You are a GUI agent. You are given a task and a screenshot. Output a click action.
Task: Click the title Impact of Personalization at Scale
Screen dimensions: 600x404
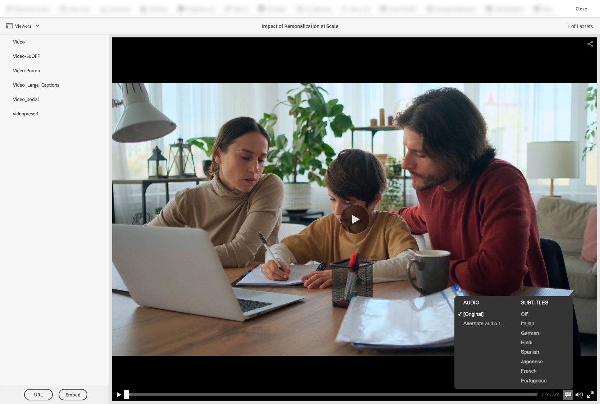click(x=300, y=26)
